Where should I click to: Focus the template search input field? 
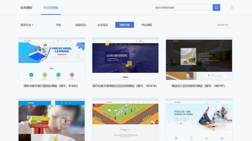pyautogui.click(x=182, y=8)
